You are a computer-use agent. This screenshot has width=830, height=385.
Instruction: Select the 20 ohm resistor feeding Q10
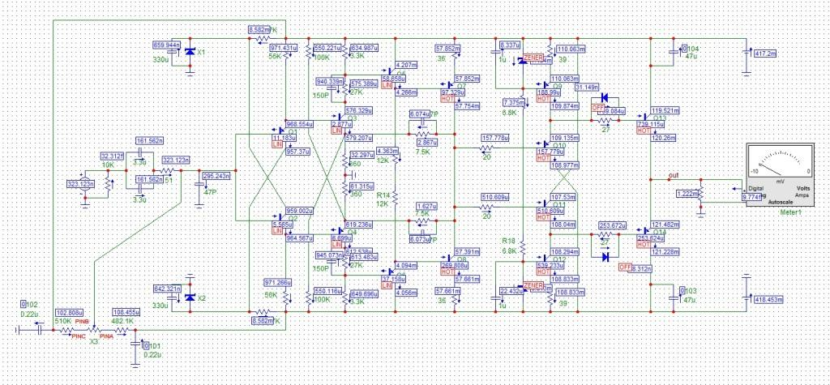[486, 148]
